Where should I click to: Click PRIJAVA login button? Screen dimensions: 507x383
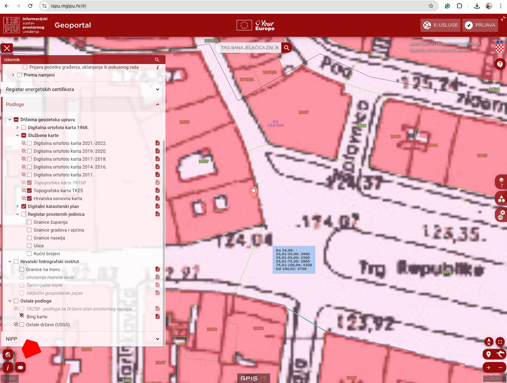coord(480,25)
